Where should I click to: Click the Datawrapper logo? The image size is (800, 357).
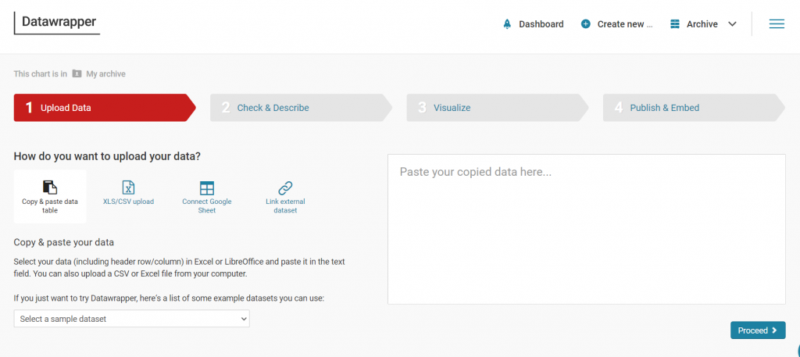point(57,23)
